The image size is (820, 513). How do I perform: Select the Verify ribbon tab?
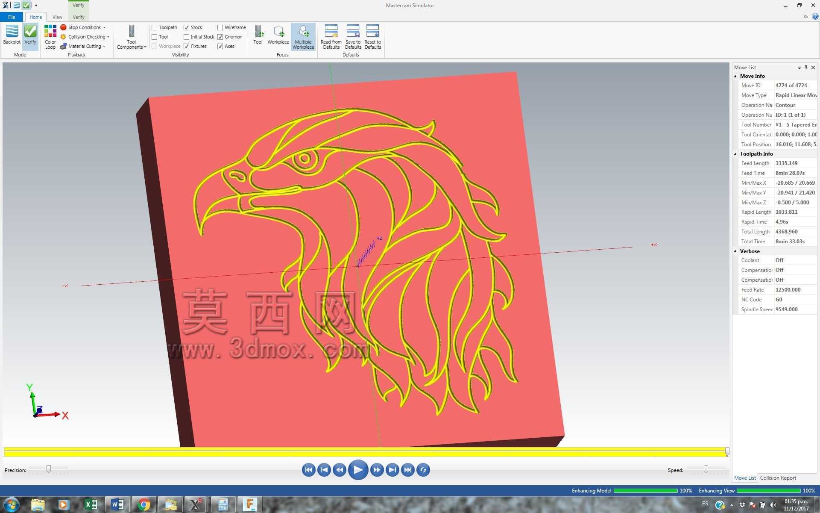point(79,17)
